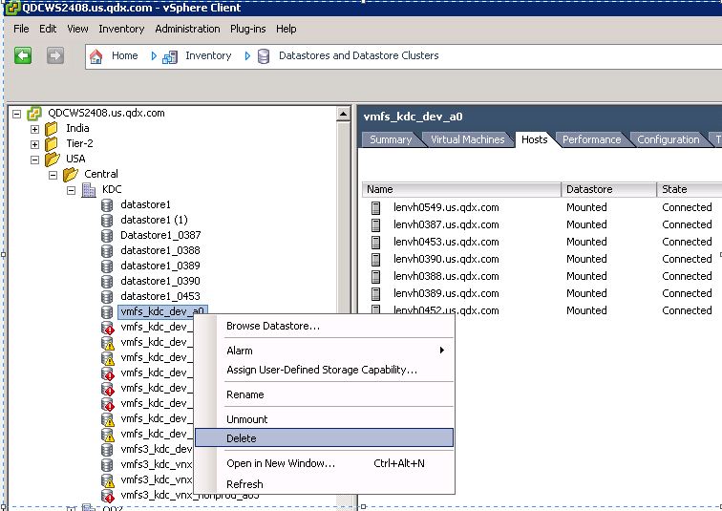Image resolution: width=722 pixels, height=511 pixels.
Task: Open the Inventory menu
Action: coord(121,29)
